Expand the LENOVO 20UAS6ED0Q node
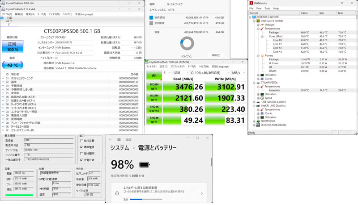The width and height of the screenshot is (358, 205). [254, 125]
